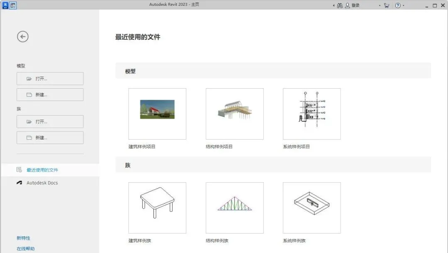Image resolution: width=448 pixels, height=253 pixels.
Task: Click 新建... under the 族 section
Action: (x=50, y=137)
